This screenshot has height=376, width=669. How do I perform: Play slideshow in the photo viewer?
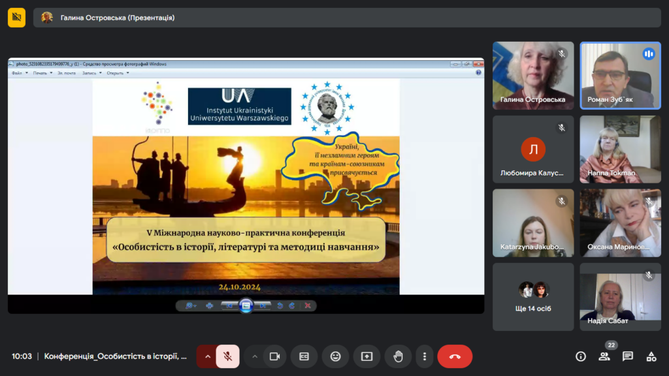point(246,305)
